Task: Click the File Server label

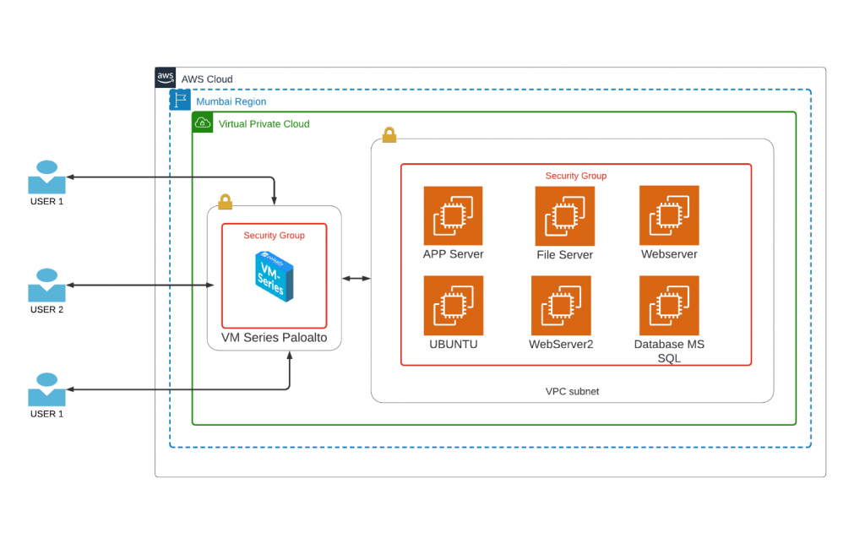Action: pos(565,255)
